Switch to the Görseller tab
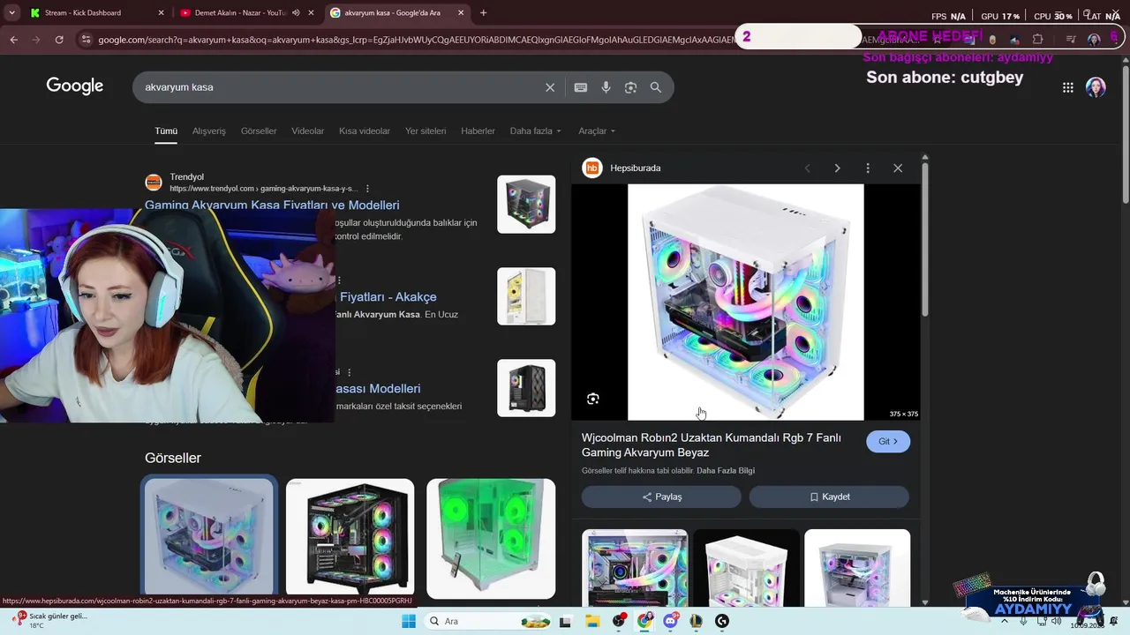 [x=259, y=131]
